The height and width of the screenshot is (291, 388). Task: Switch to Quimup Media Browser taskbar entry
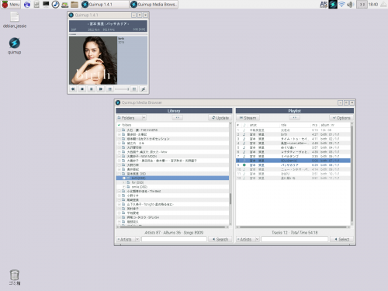[154, 5]
